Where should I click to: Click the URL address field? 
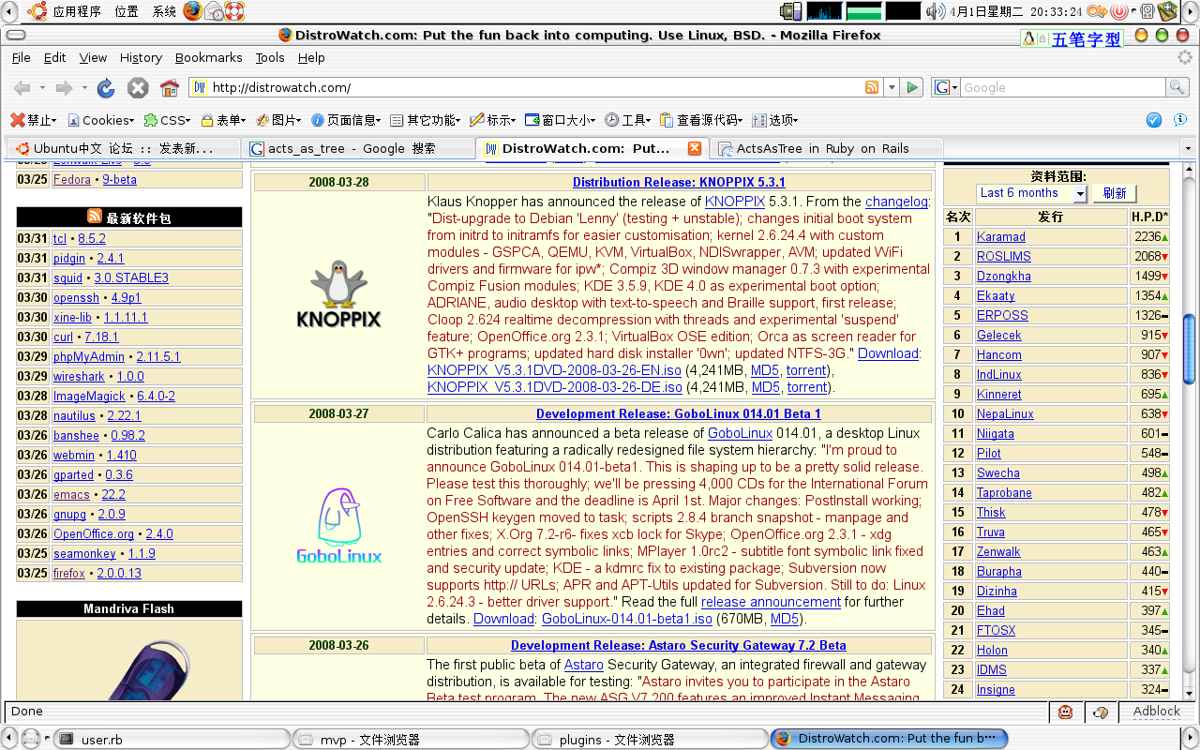click(535, 87)
